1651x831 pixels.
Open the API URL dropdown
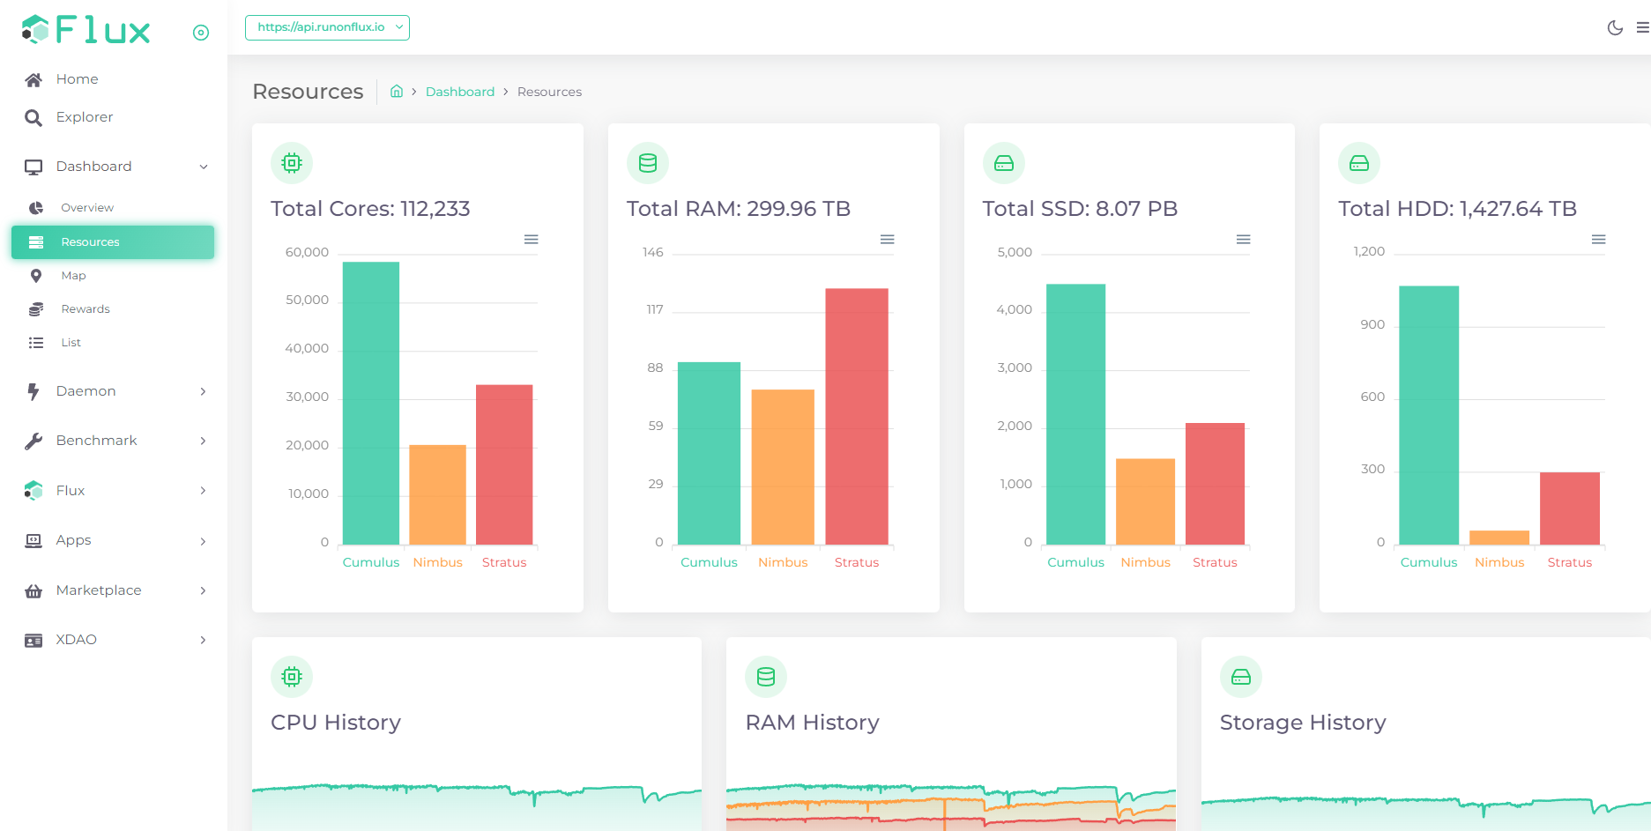pos(327,27)
